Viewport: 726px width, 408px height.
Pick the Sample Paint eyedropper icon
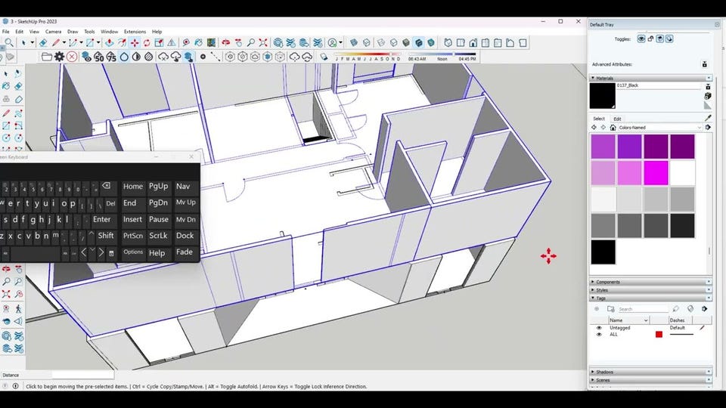pos(708,119)
